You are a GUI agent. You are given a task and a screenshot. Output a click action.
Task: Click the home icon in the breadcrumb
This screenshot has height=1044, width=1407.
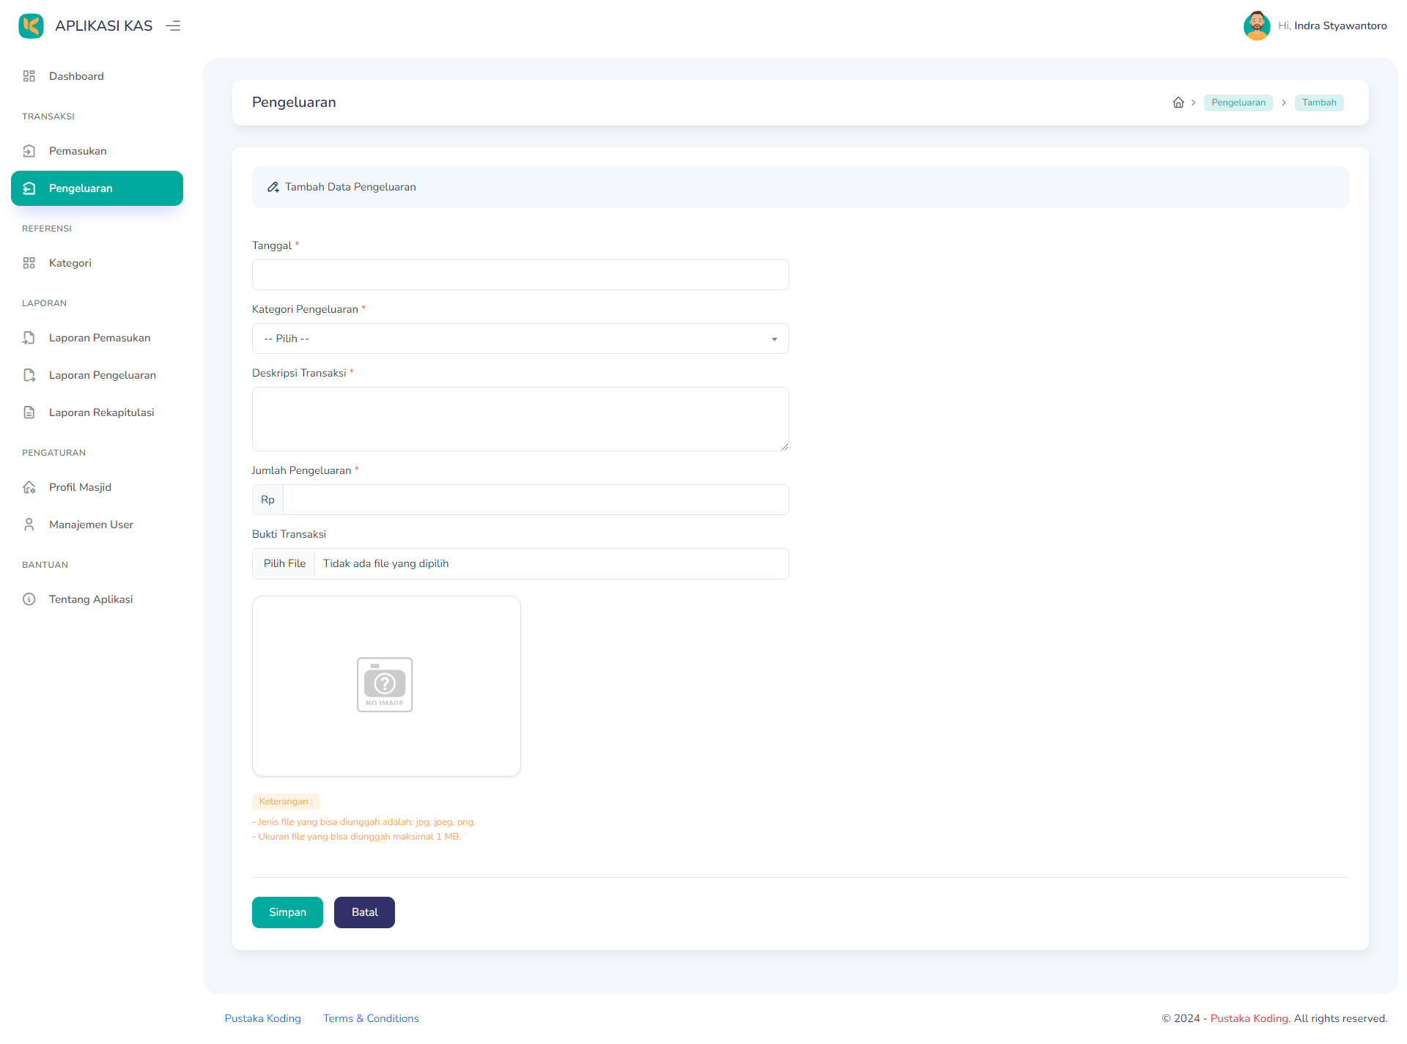click(x=1178, y=103)
